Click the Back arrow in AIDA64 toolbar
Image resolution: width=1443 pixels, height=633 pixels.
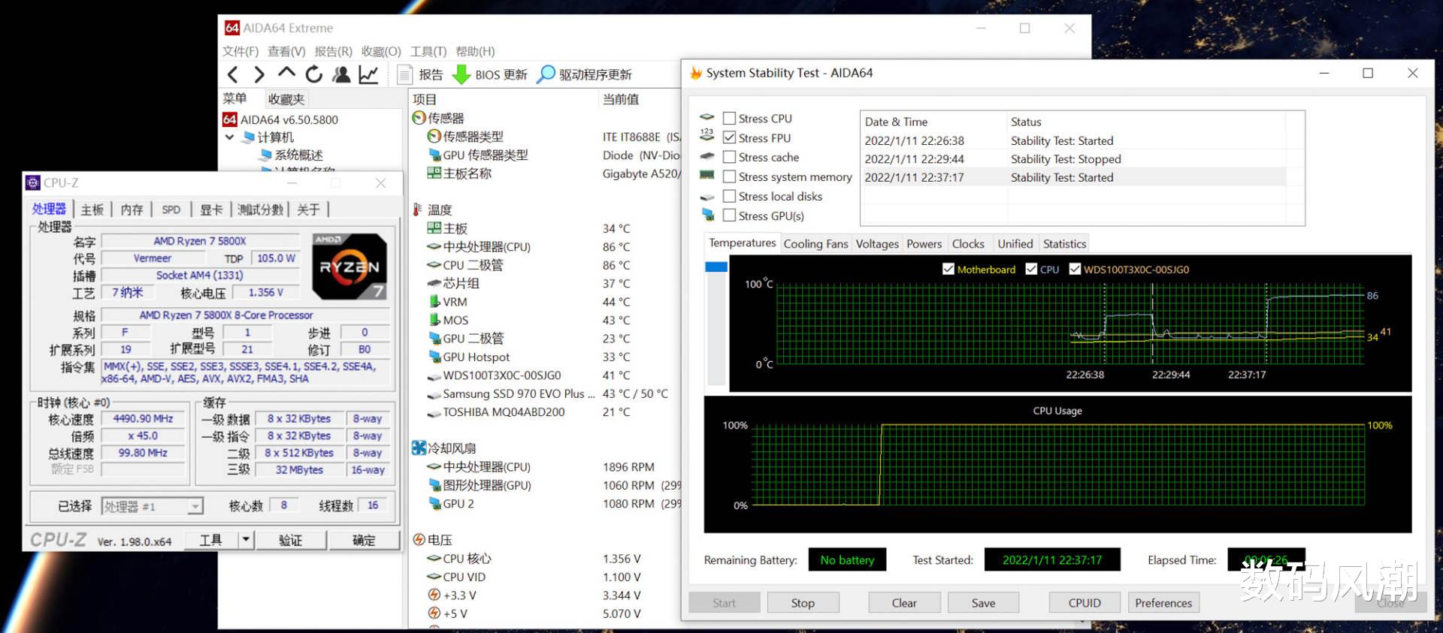pyautogui.click(x=233, y=74)
